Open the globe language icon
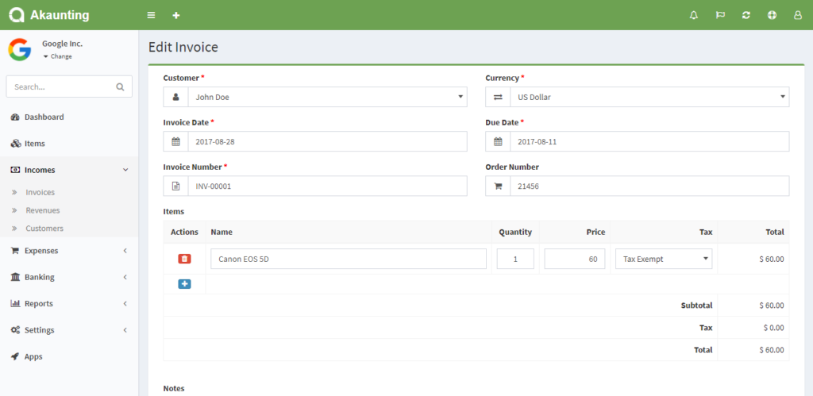The width and height of the screenshot is (813, 396). pyautogui.click(x=772, y=15)
